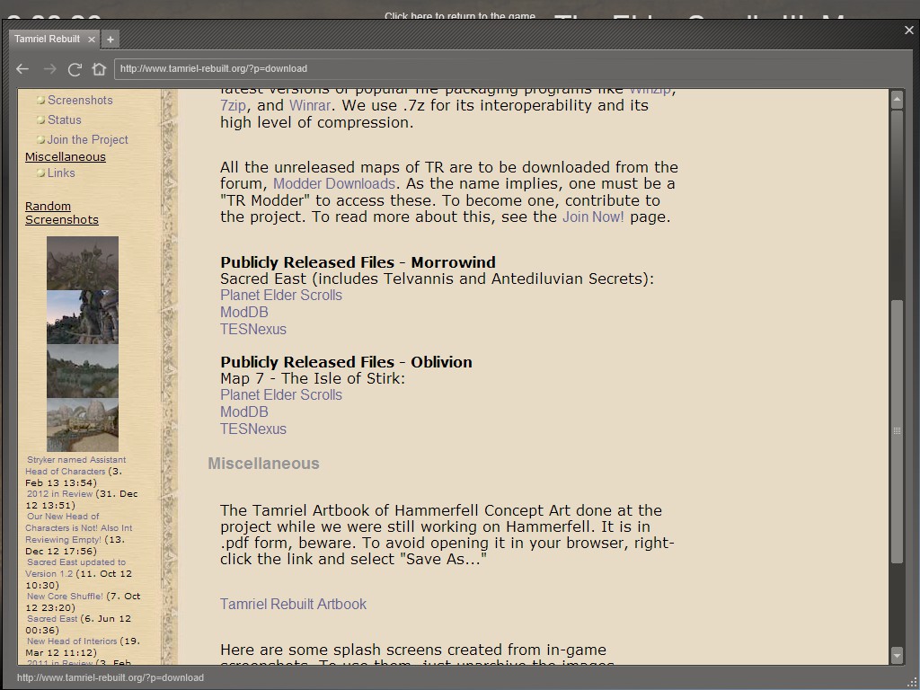Close the Tamriel Rebuilt tab
This screenshot has height=690, width=920.
tap(92, 40)
